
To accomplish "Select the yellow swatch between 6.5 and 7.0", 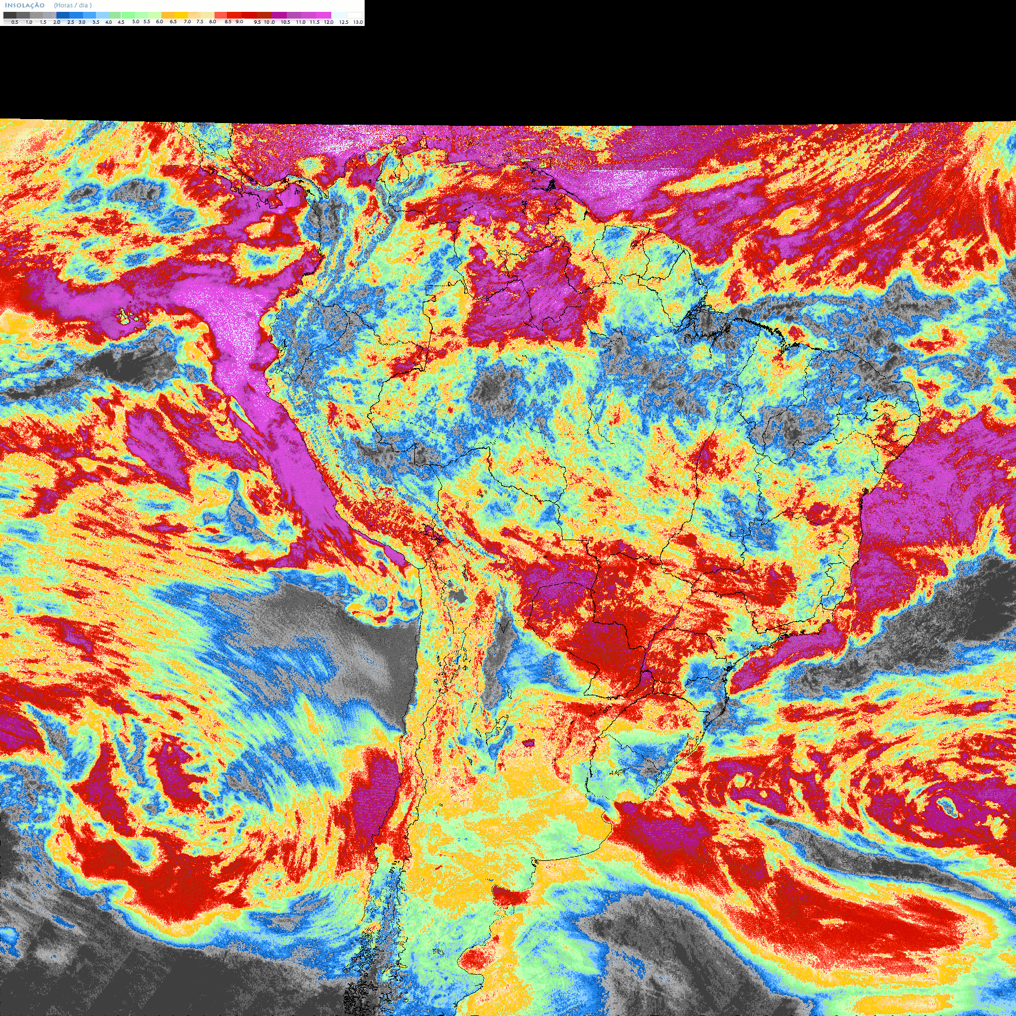I will coord(181,15).
